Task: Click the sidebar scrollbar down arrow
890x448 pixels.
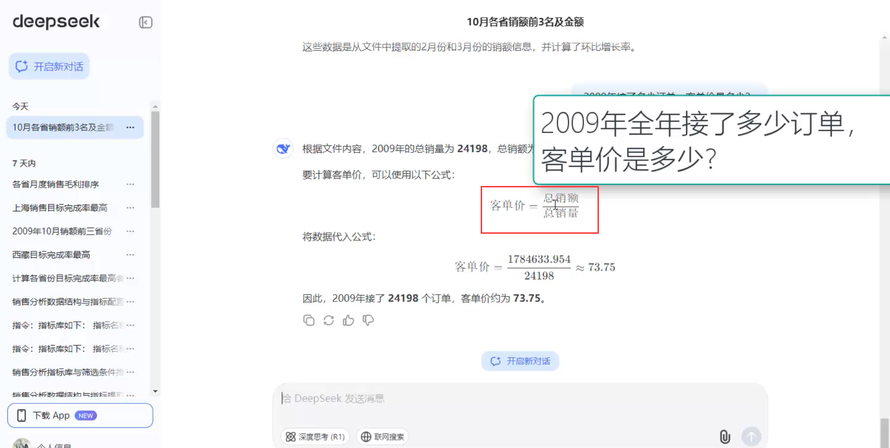Action: coord(155,391)
